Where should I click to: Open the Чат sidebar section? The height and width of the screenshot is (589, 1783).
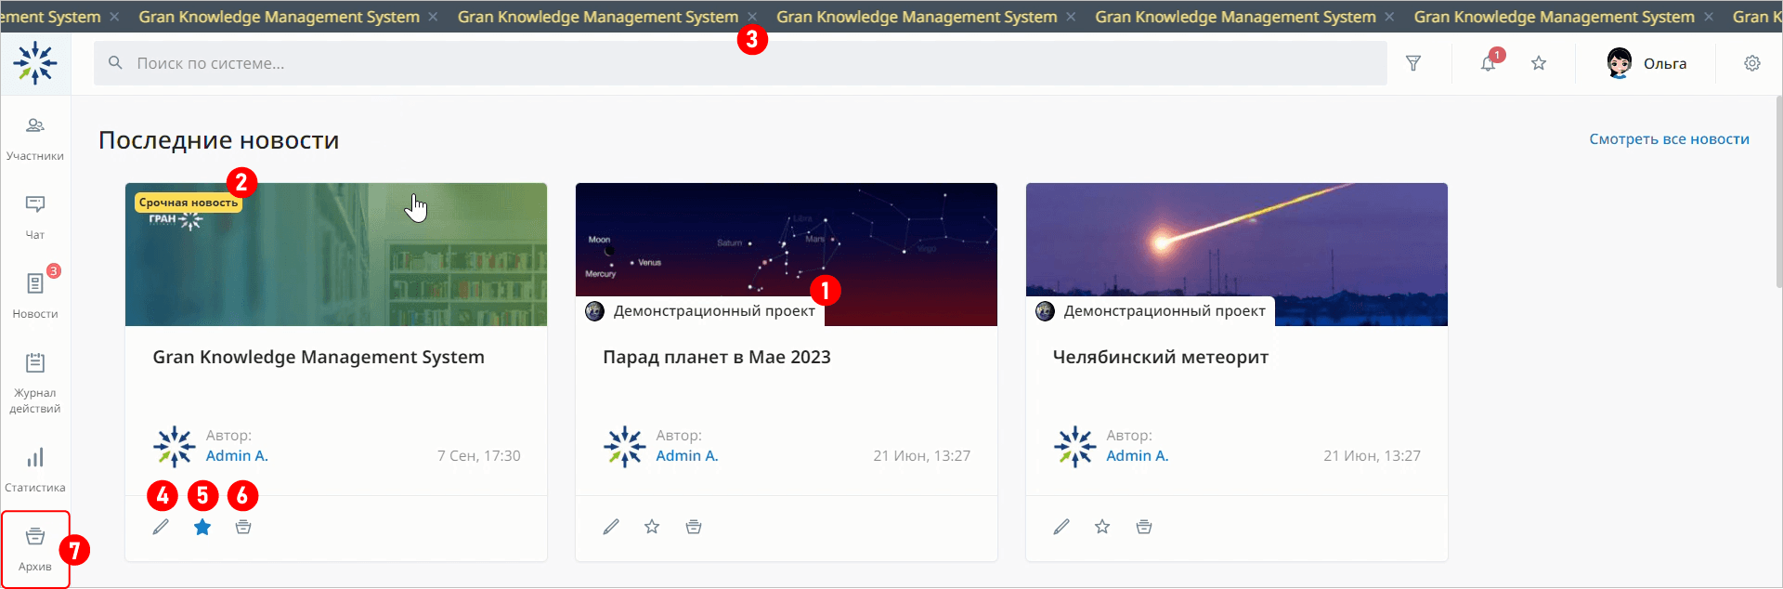pyautogui.click(x=35, y=217)
